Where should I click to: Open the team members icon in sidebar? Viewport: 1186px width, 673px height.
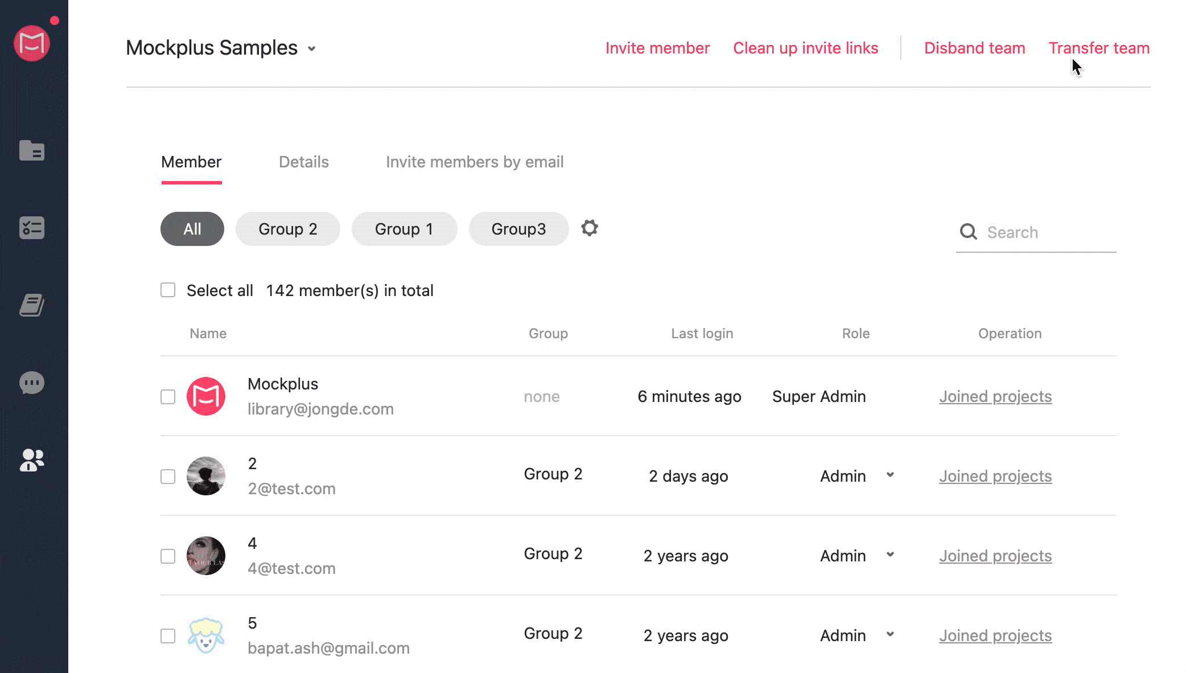(32, 460)
